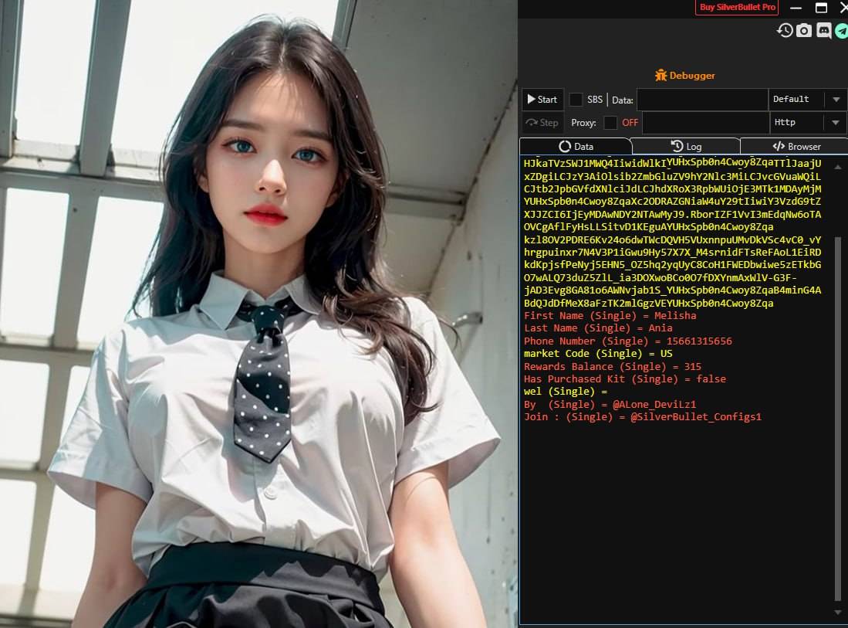848x628 pixels.
Task: Click the 'Has Purchased Kit (Single) = false' line
Action: pos(625,379)
